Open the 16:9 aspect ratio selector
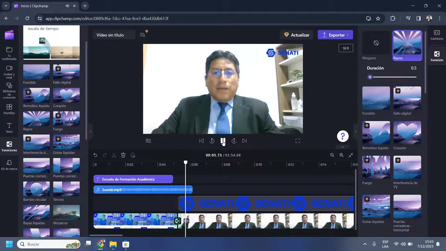 click(346, 48)
